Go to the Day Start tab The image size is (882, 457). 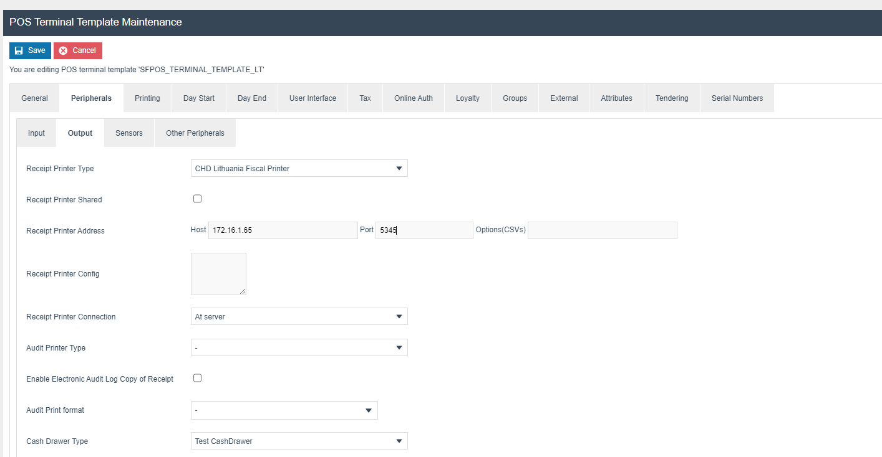pyautogui.click(x=198, y=98)
